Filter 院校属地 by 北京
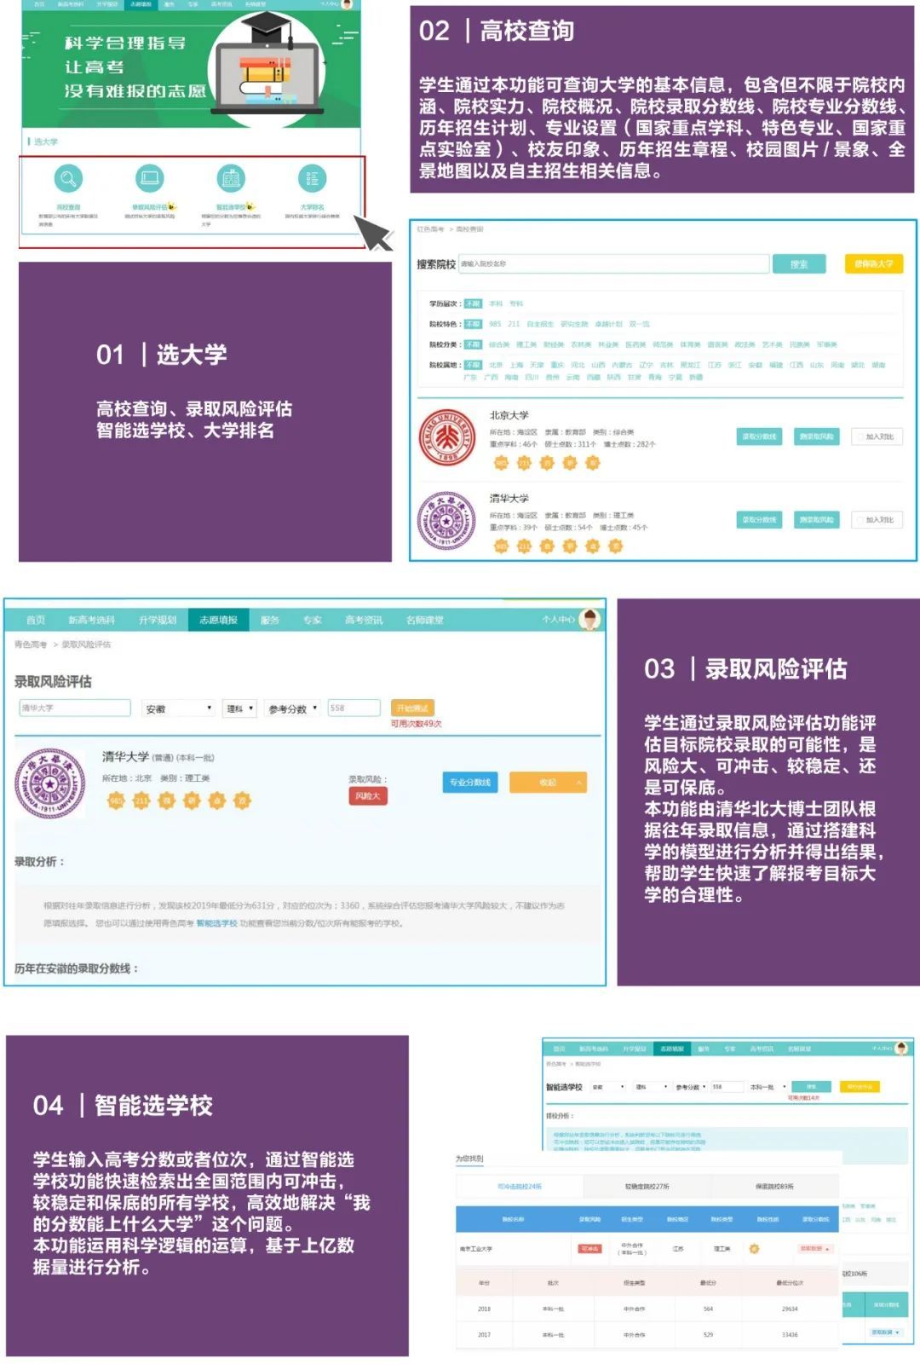 click(x=496, y=365)
